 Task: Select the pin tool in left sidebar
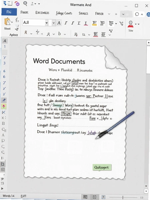[x=4, y=100]
